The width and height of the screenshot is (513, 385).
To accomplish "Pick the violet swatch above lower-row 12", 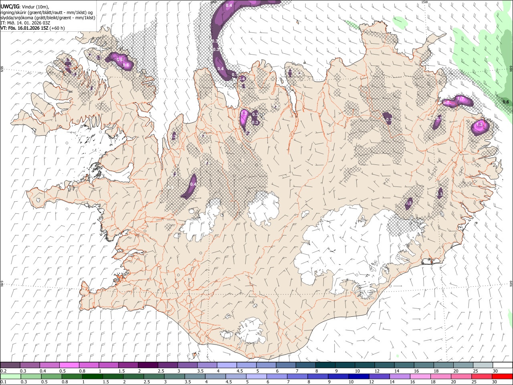I will [379, 377].
